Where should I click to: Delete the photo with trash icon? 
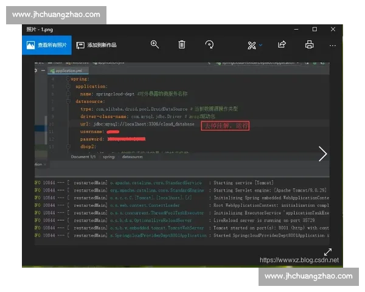182,44
